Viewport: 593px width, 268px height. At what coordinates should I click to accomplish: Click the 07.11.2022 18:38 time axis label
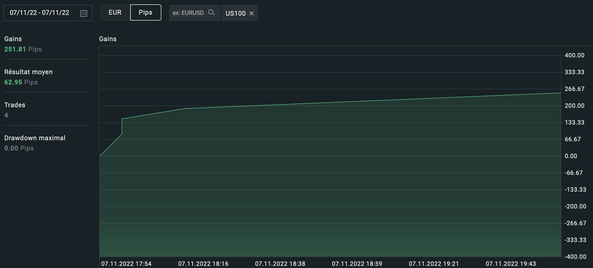[280, 264]
